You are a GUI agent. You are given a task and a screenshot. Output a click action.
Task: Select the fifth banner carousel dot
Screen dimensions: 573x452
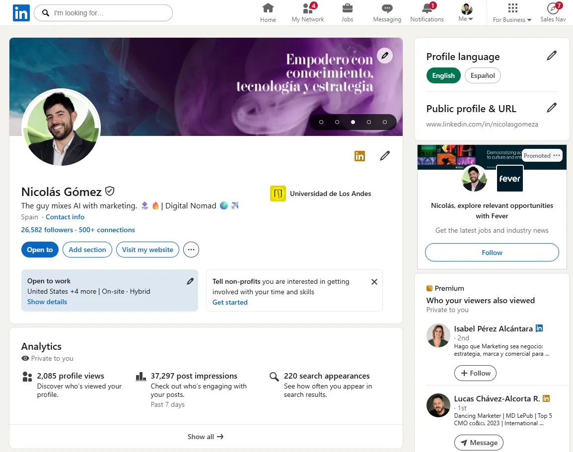pyautogui.click(x=385, y=122)
